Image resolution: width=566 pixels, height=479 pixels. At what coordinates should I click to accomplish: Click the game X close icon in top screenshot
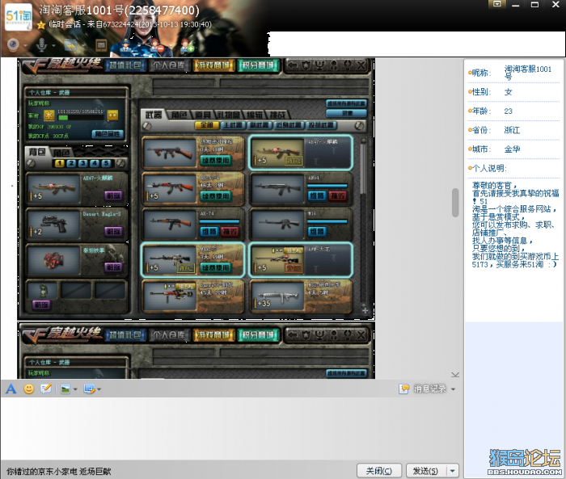tap(361, 65)
